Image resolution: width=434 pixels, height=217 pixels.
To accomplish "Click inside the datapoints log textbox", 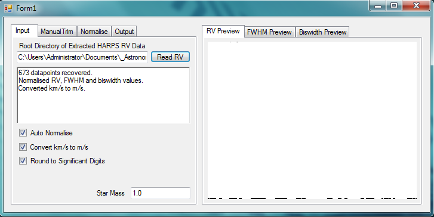I will click(103, 95).
